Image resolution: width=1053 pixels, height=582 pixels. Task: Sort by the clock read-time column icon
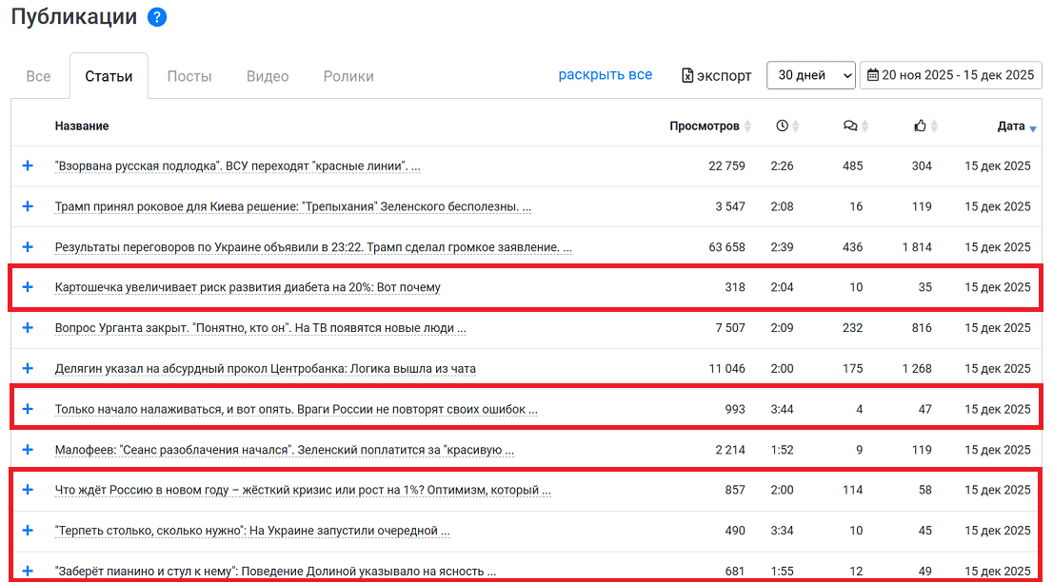coord(783,126)
